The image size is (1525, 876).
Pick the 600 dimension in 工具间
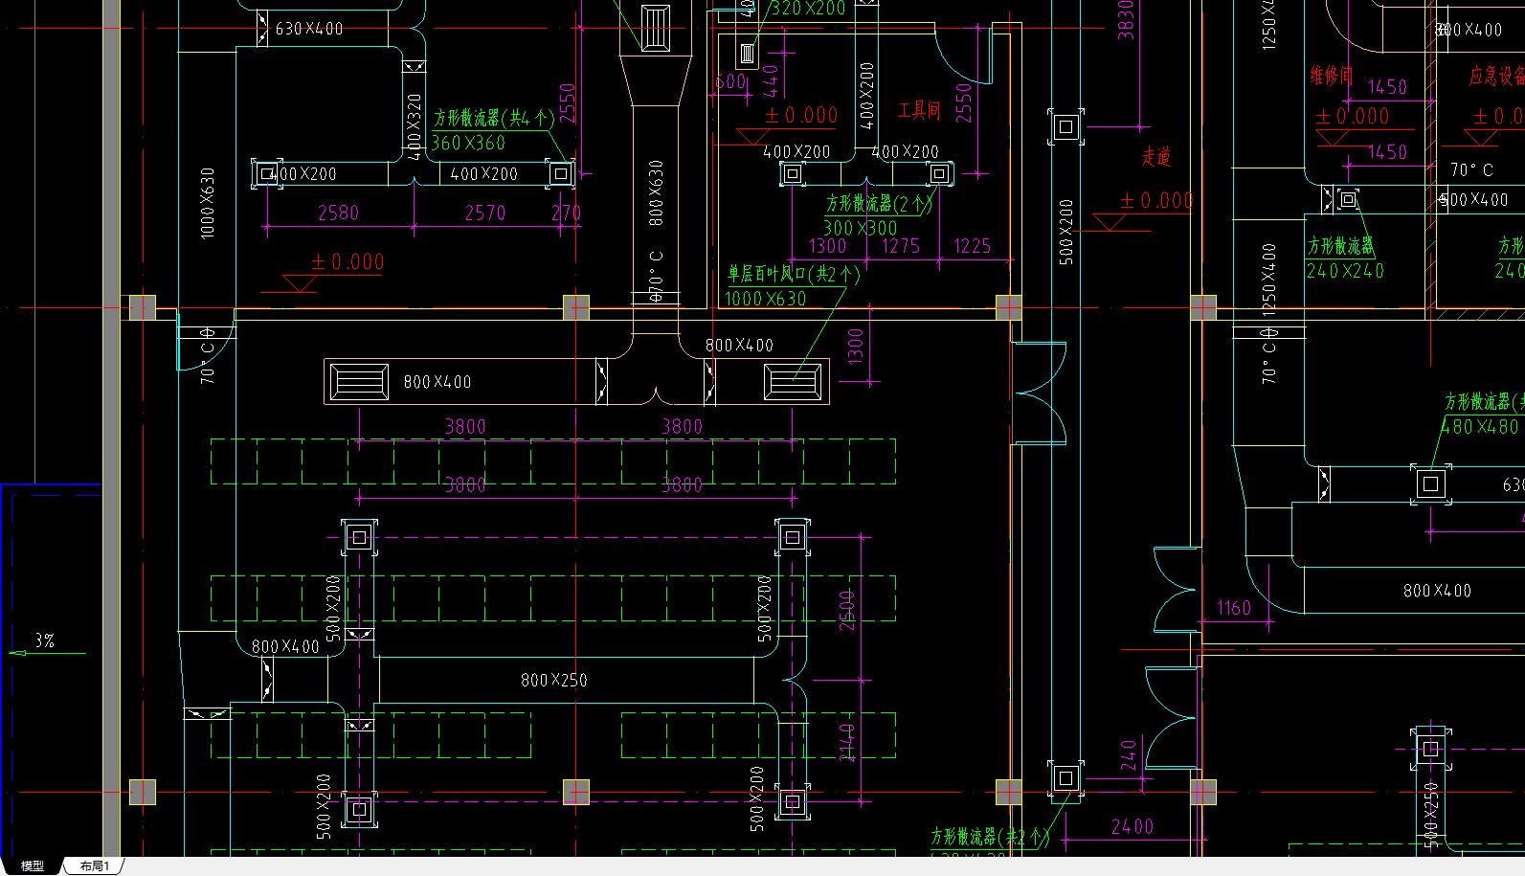(x=730, y=82)
